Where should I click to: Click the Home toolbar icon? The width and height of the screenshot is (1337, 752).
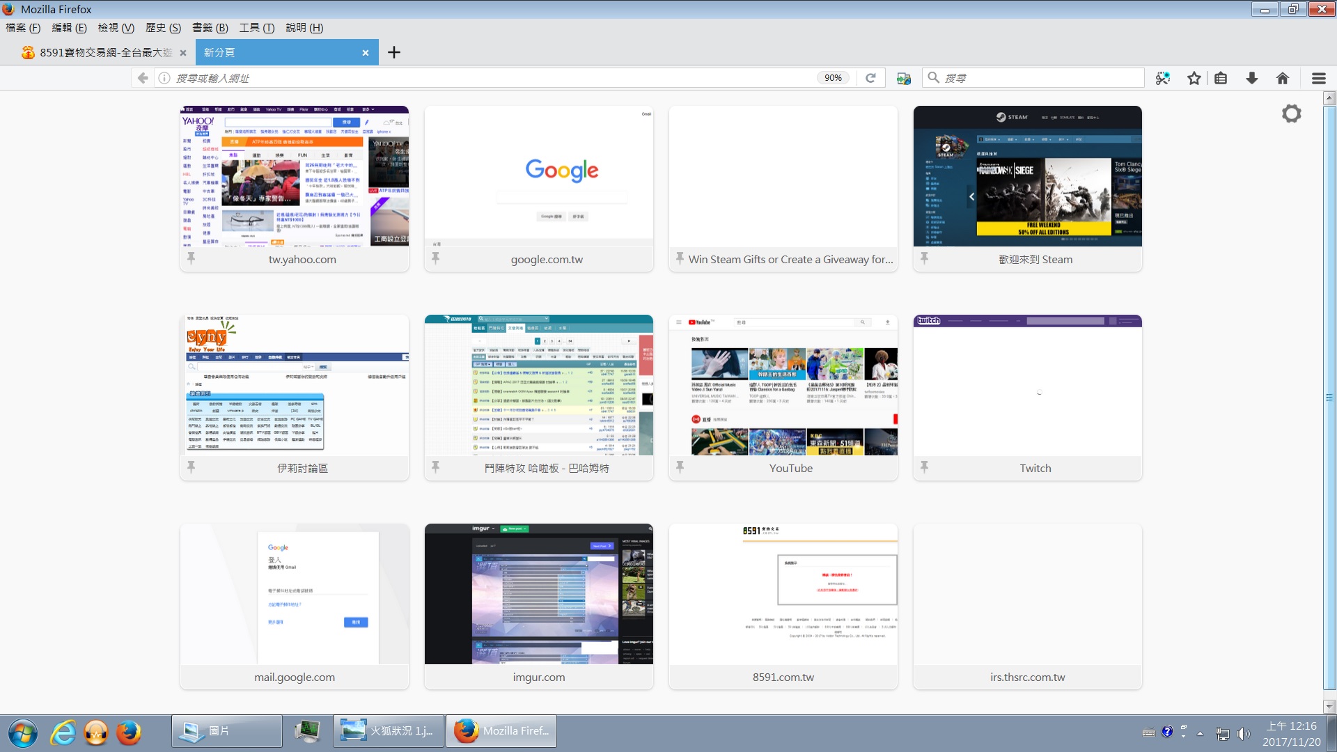(x=1282, y=78)
